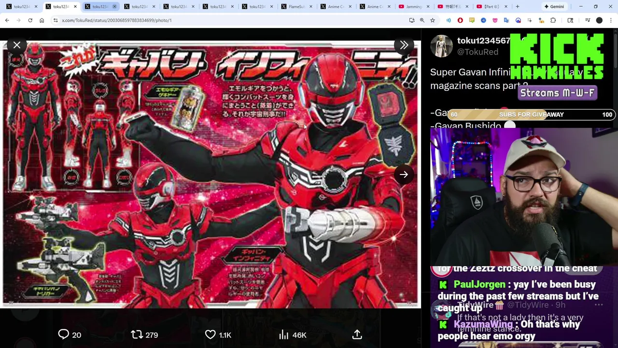The height and width of the screenshot is (348, 618).
Task: Reload the current page
Action: click(30, 20)
